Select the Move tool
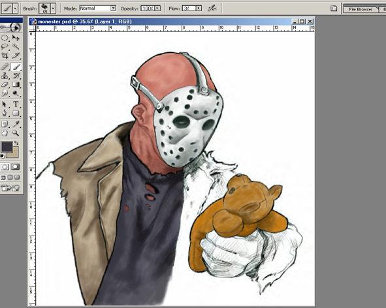The height and width of the screenshot is (308, 386). click(16, 38)
